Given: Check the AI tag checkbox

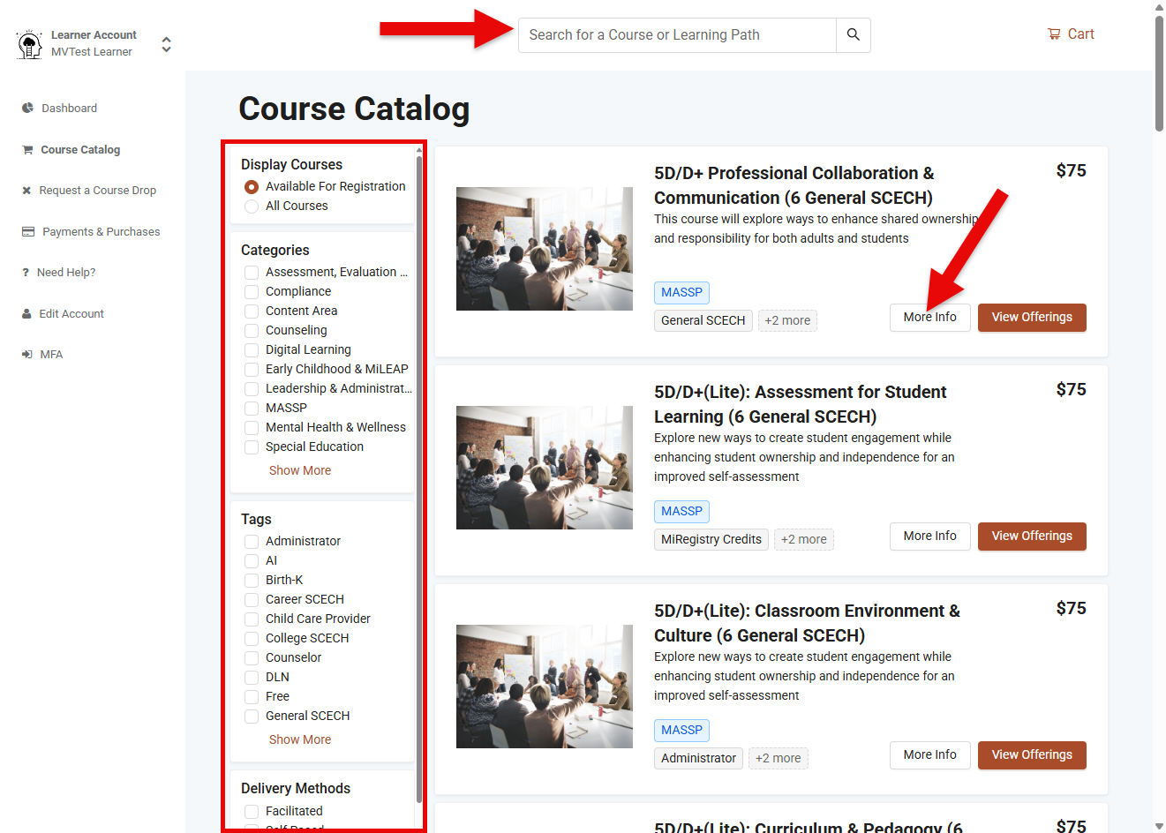Looking at the screenshot, I should [252, 561].
